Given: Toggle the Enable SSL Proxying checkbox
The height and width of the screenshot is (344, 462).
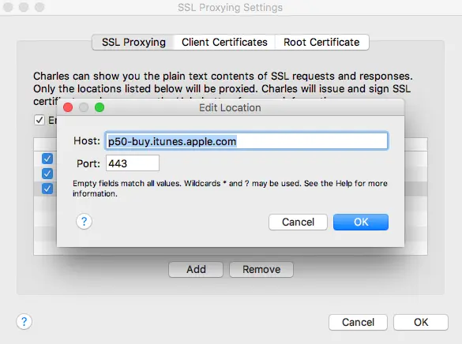Looking at the screenshot, I should click(39, 120).
